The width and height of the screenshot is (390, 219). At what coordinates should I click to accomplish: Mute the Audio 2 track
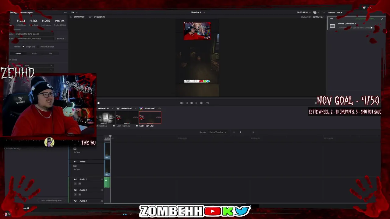point(80,194)
